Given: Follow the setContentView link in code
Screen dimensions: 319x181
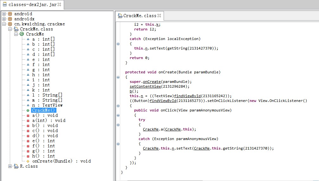Looking at the screenshot, I should pyautogui.click(x=145, y=86).
